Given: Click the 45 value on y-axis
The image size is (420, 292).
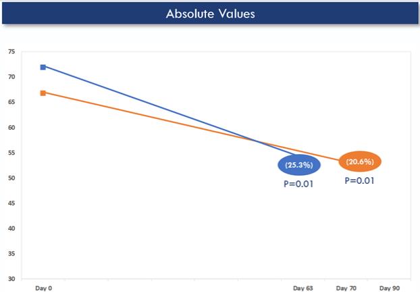Looking at the screenshot, I should [x=11, y=203].
